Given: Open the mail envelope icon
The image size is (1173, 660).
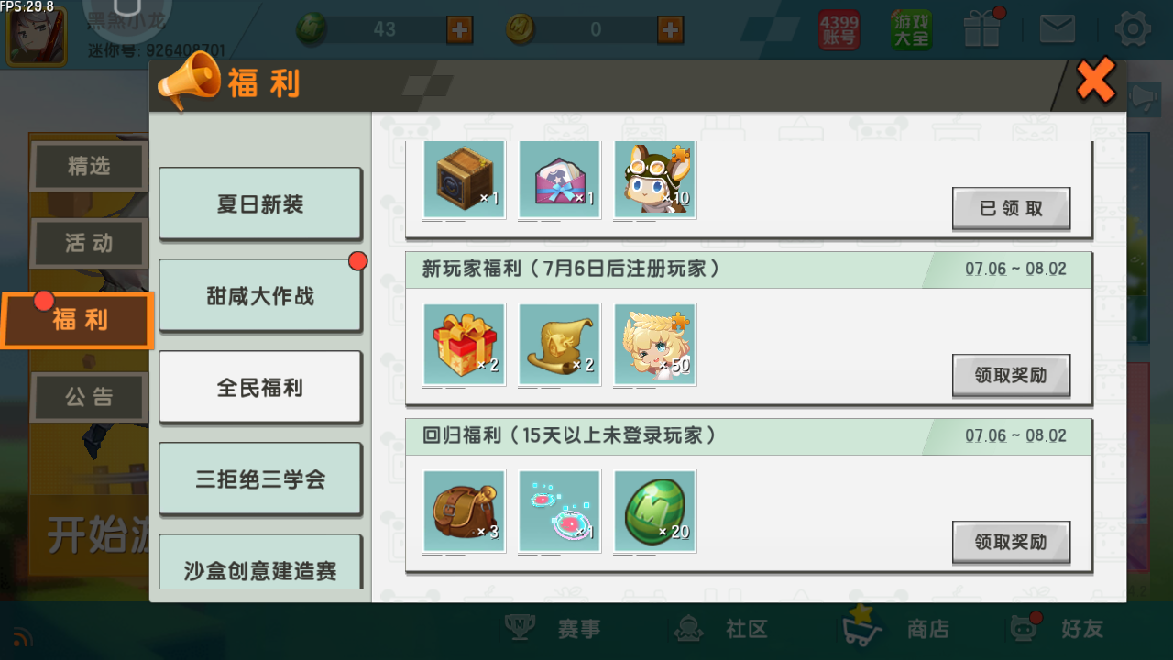Looking at the screenshot, I should [1057, 29].
